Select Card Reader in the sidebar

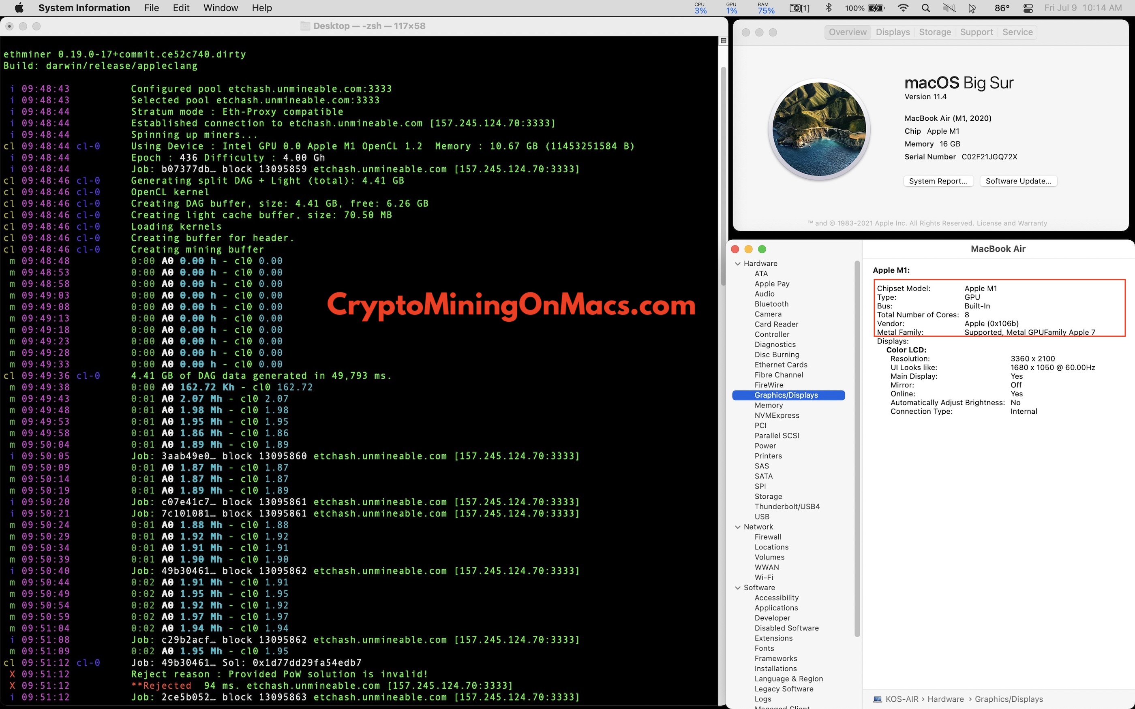[x=776, y=325]
